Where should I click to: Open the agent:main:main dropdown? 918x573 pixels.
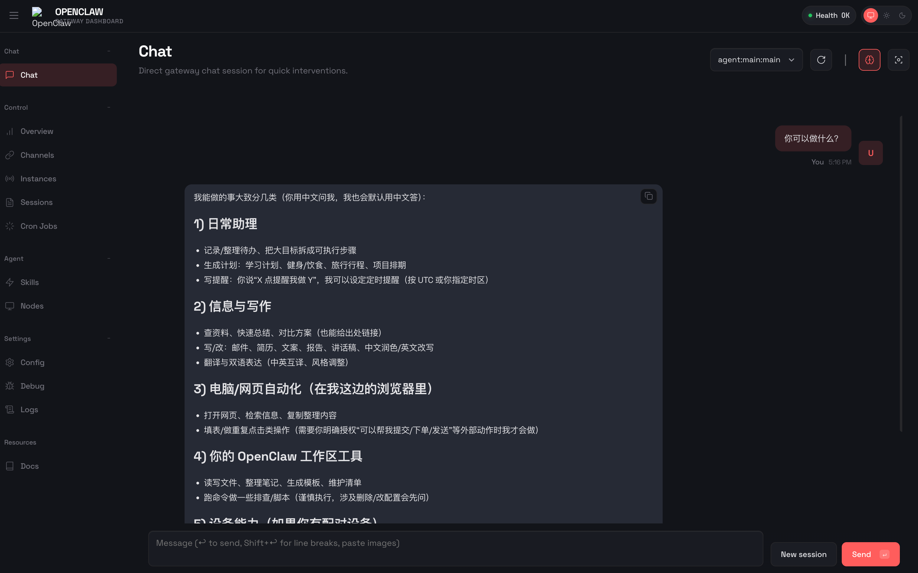pos(756,60)
